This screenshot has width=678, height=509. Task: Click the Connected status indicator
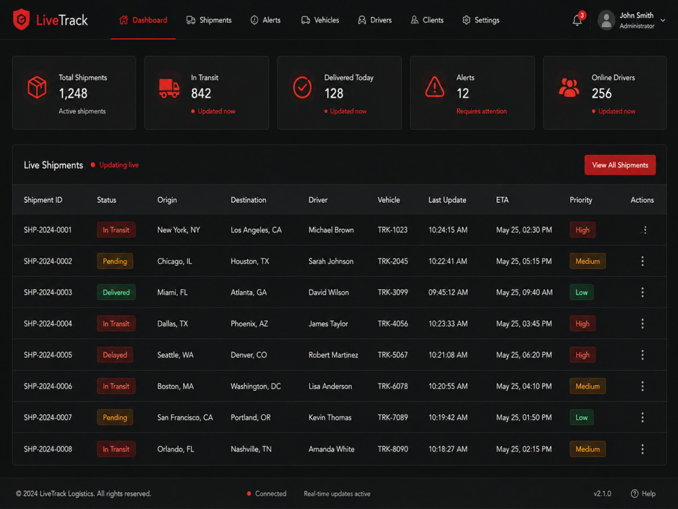pyautogui.click(x=266, y=493)
